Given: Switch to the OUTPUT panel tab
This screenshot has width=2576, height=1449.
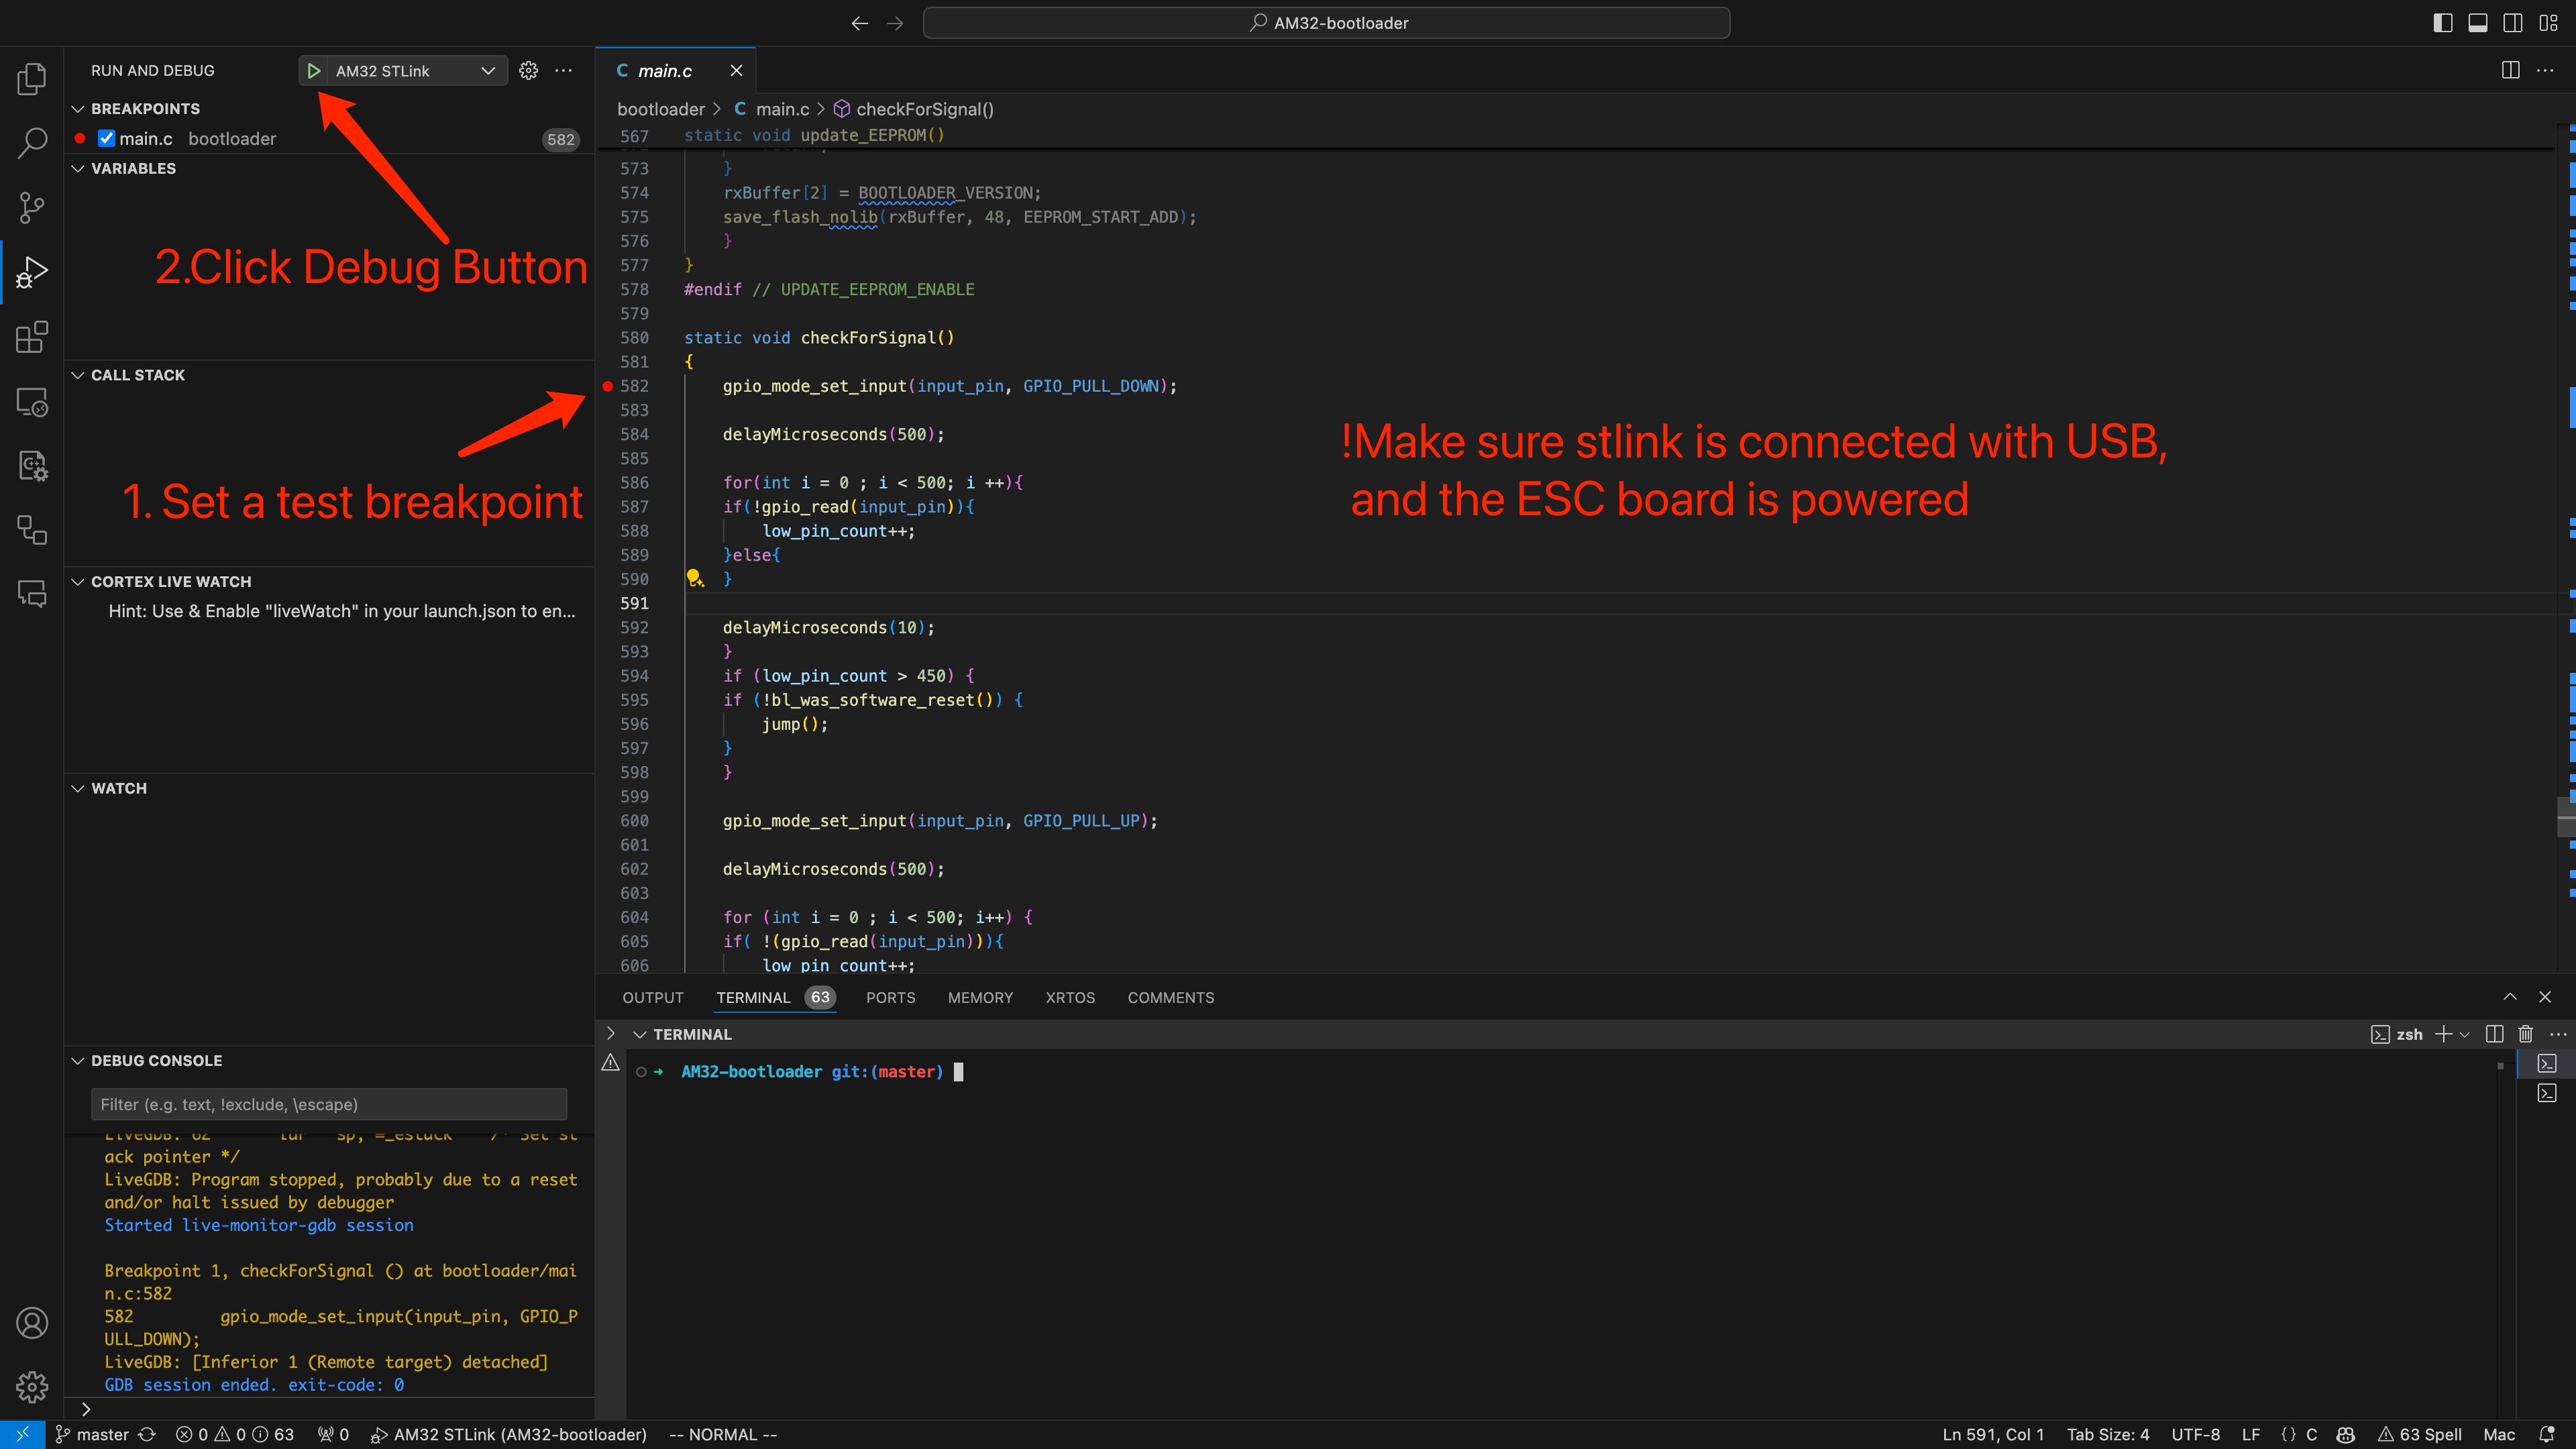Looking at the screenshot, I should (x=653, y=997).
